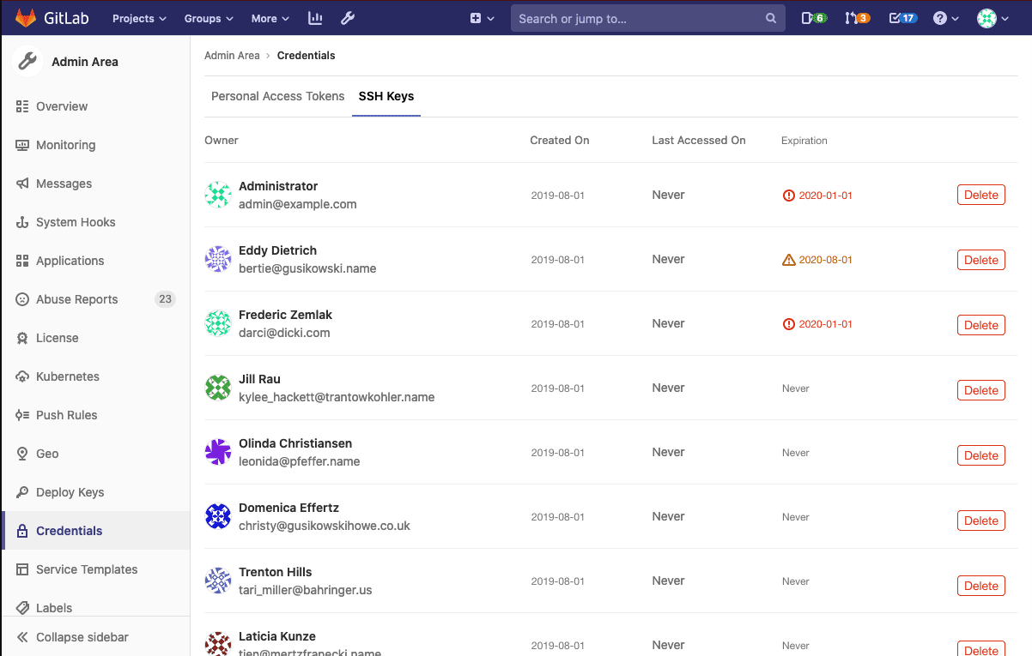Open the user avatar dropdown menu
This screenshot has width=1032, height=656.
pyautogui.click(x=990, y=17)
